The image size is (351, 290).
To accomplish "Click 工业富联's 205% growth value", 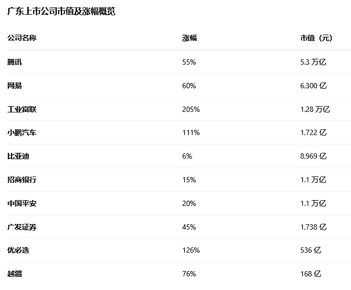I will pos(191,109).
